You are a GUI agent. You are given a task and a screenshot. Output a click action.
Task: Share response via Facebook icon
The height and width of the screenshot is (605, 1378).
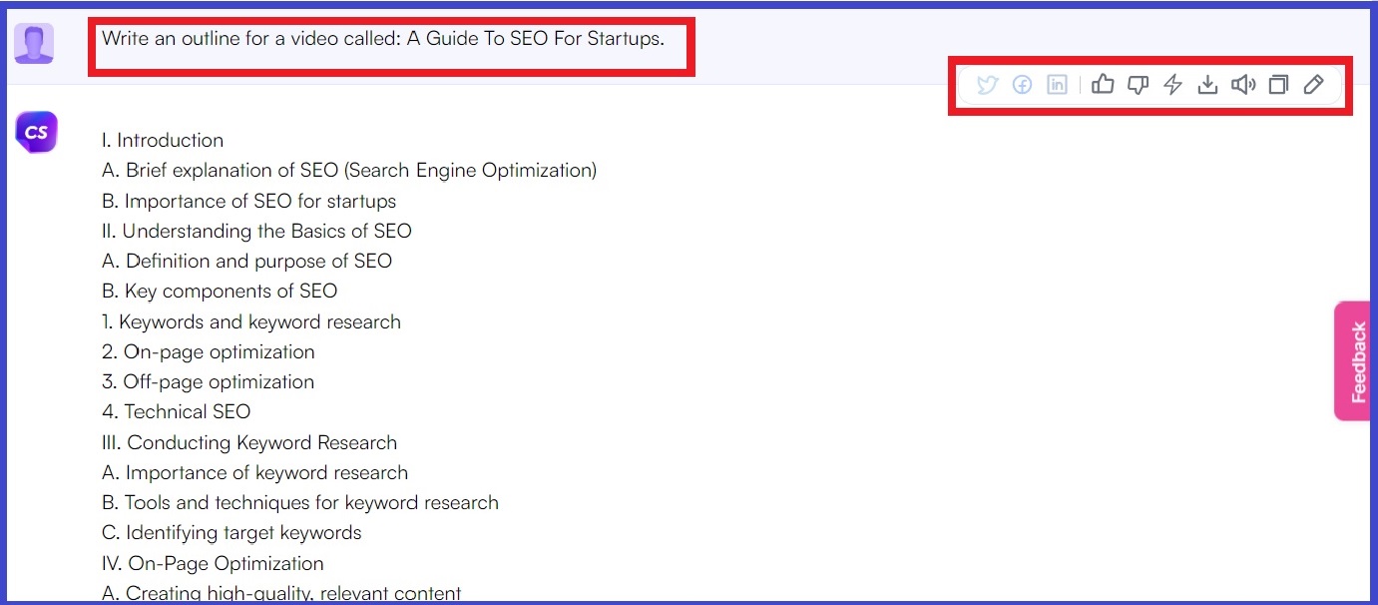point(1022,85)
